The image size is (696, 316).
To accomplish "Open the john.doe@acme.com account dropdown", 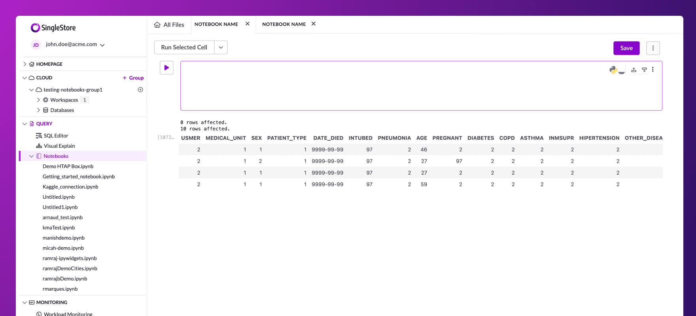I will (x=75, y=45).
